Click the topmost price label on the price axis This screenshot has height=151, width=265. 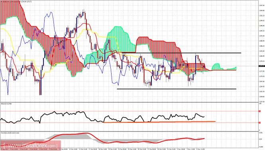click(262, 6)
